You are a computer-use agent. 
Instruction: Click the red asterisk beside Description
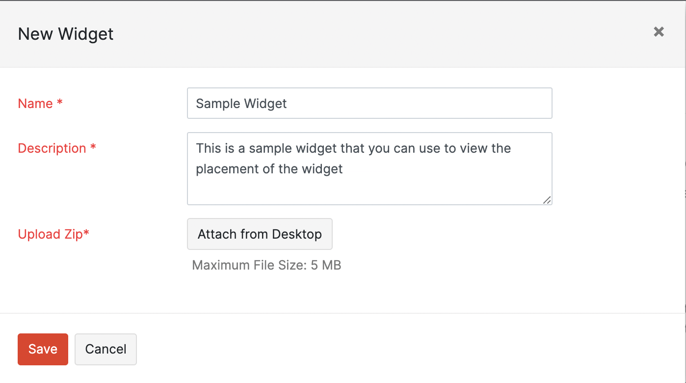pos(93,148)
